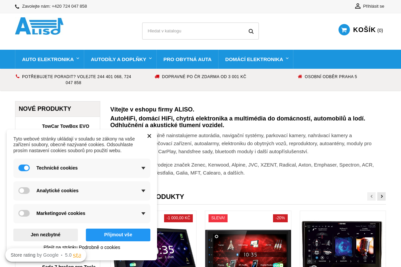The width and height of the screenshot is (401, 267).
Task: Expand details of Technické cookies
Action: tap(143, 168)
